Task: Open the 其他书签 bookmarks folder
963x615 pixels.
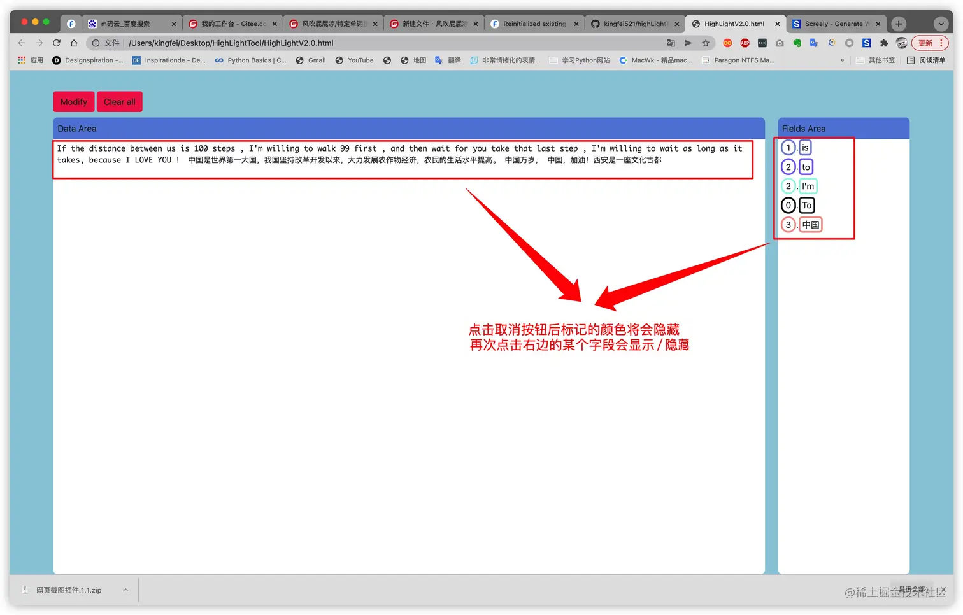Action: [875, 60]
